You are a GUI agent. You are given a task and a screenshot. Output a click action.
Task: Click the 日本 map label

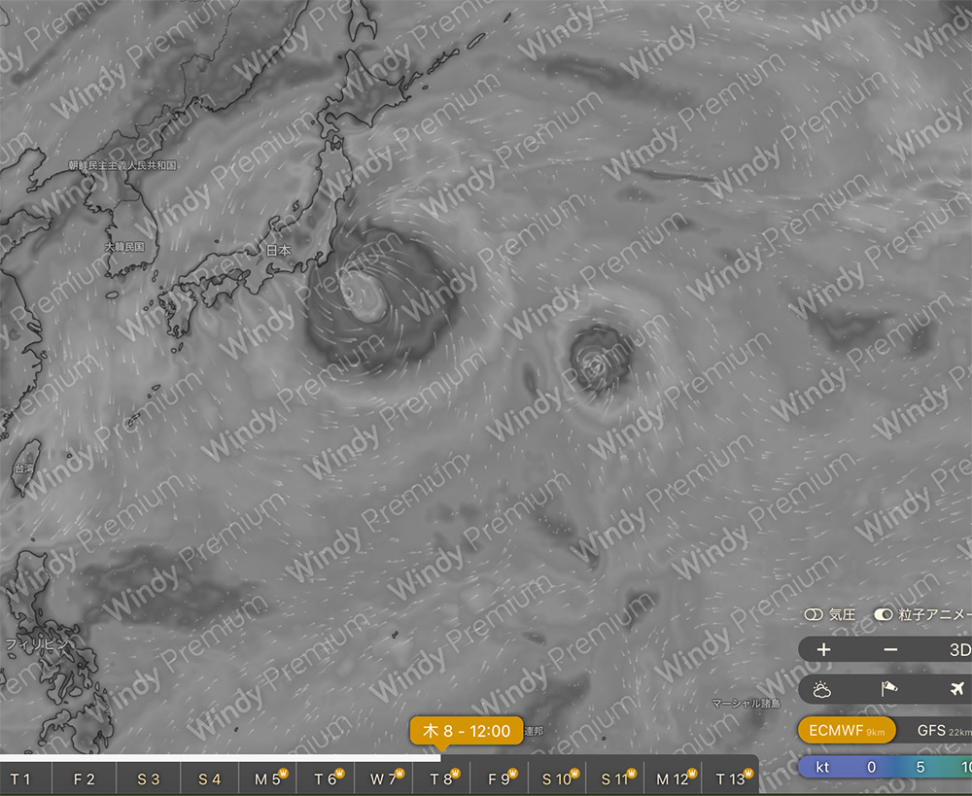278,251
